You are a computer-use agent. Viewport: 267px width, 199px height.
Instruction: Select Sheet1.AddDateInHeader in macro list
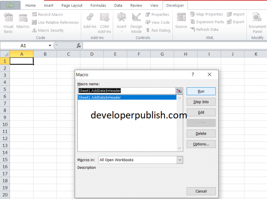pyautogui.click(x=127, y=98)
